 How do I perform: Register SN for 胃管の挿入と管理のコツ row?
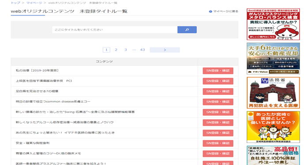pyautogui.click(x=218, y=154)
